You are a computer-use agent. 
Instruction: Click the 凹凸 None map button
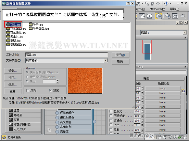163,125
